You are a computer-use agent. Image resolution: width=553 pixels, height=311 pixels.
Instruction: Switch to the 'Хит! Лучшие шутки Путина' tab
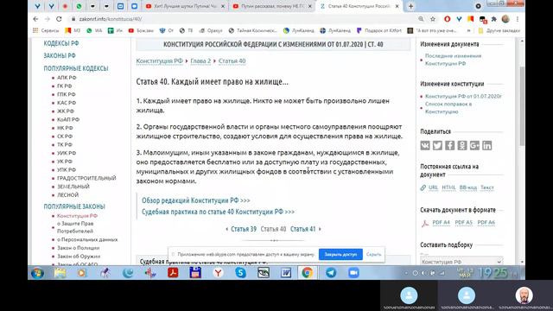coord(185,6)
